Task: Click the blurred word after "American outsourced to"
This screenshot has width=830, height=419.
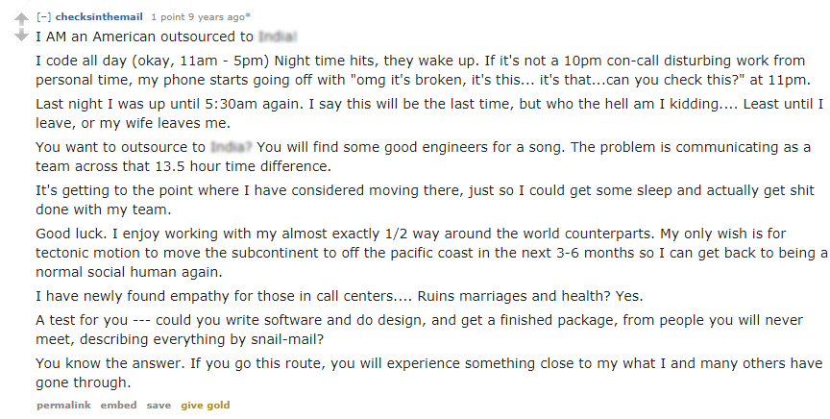Action: pos(278,37)
